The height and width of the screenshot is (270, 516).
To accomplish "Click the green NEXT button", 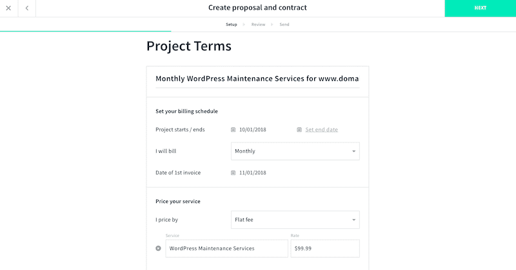I will coord(480,8).
